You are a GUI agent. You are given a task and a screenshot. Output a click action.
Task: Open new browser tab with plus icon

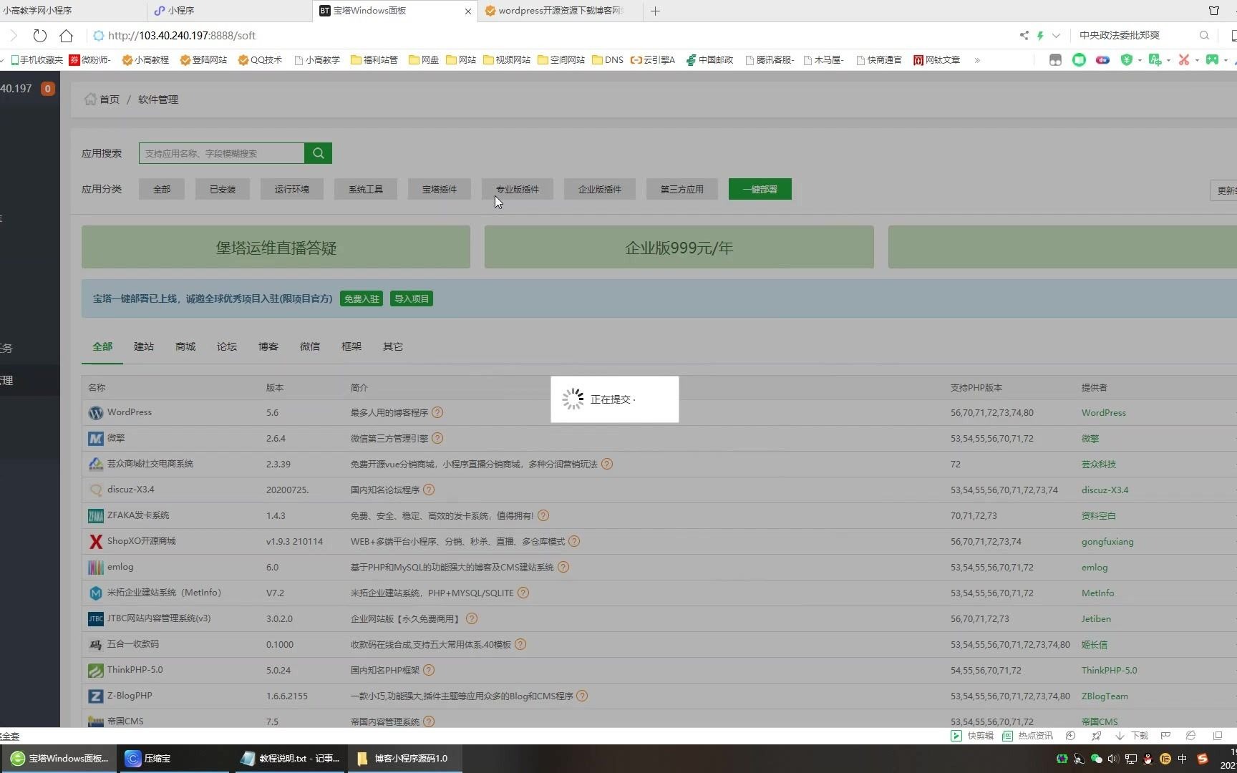(x=655, y=11)
